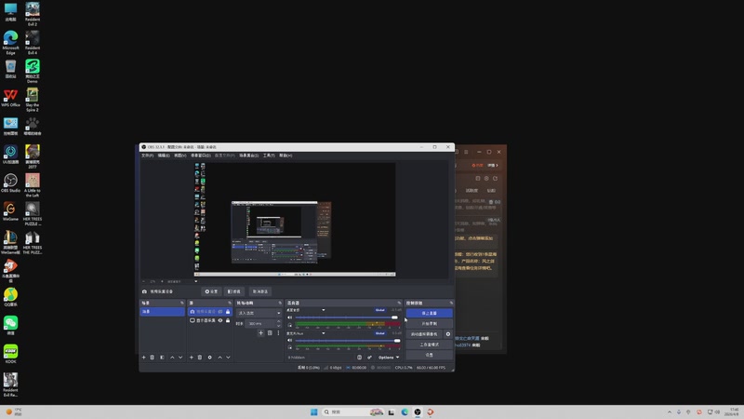744x419 pixels.
Task: Click the remove scene trash icon
Action: coord(153,357)
